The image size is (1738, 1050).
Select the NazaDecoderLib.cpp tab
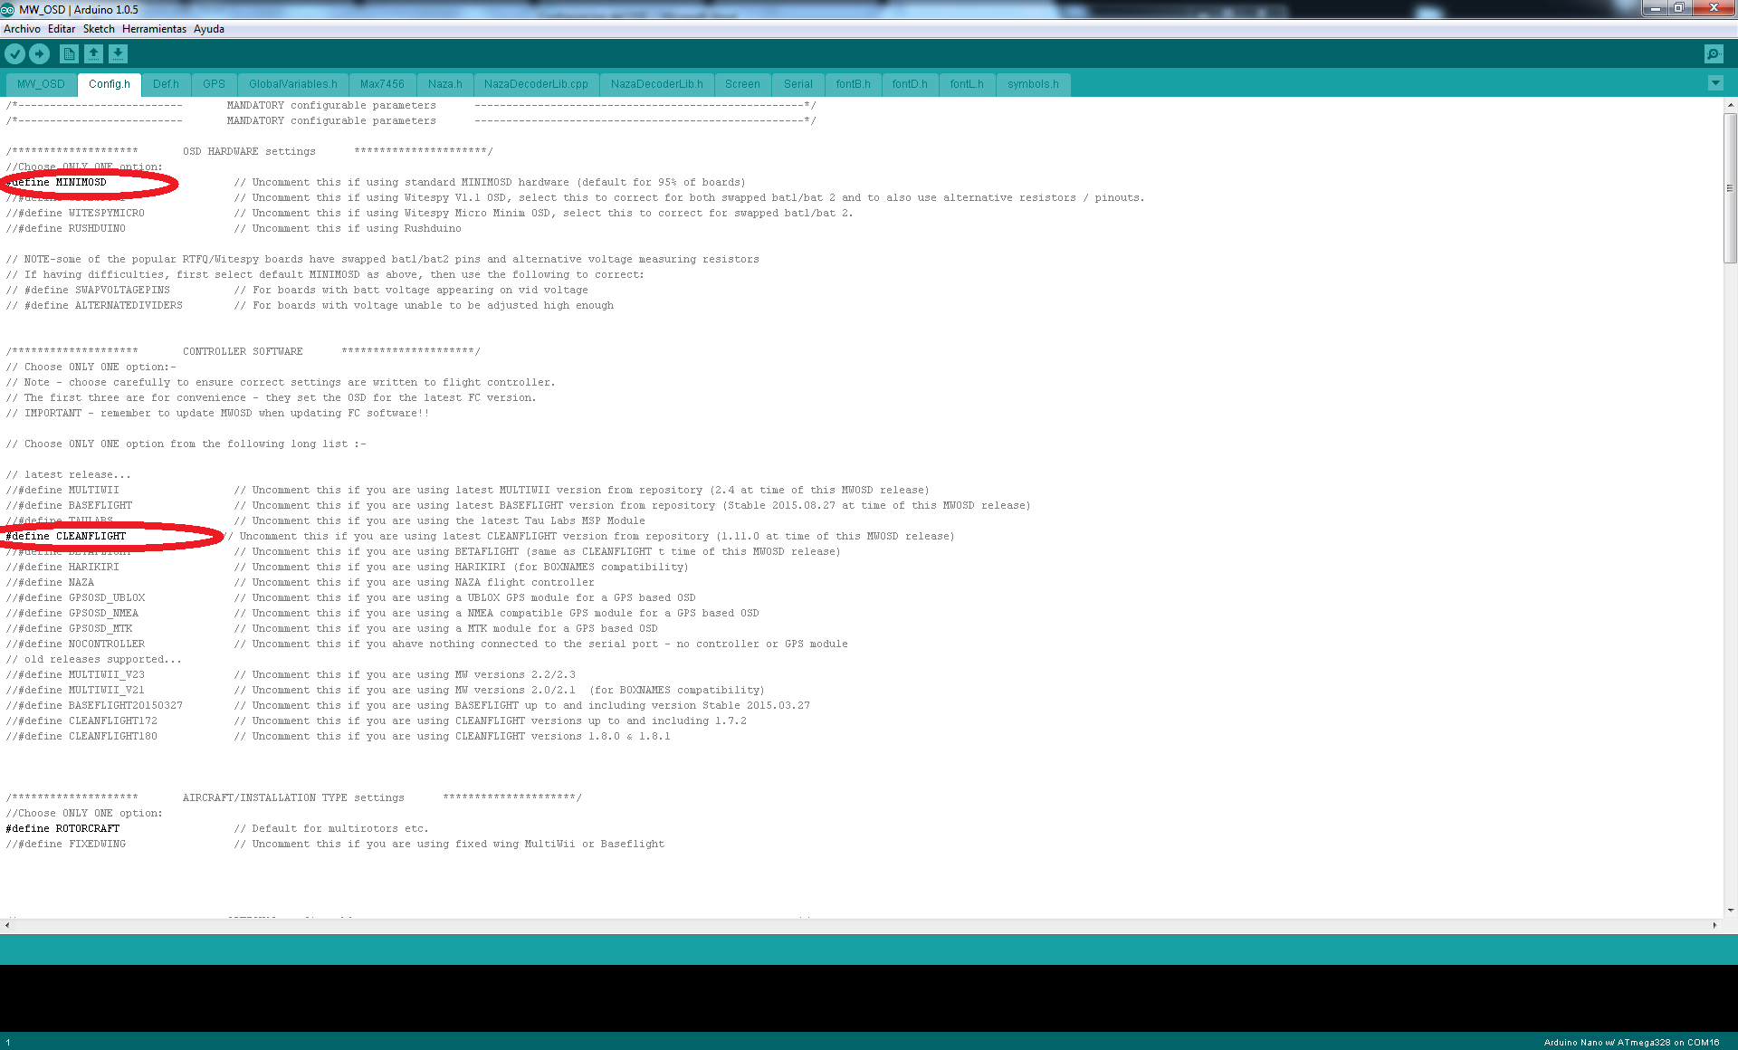coord(535,84)
